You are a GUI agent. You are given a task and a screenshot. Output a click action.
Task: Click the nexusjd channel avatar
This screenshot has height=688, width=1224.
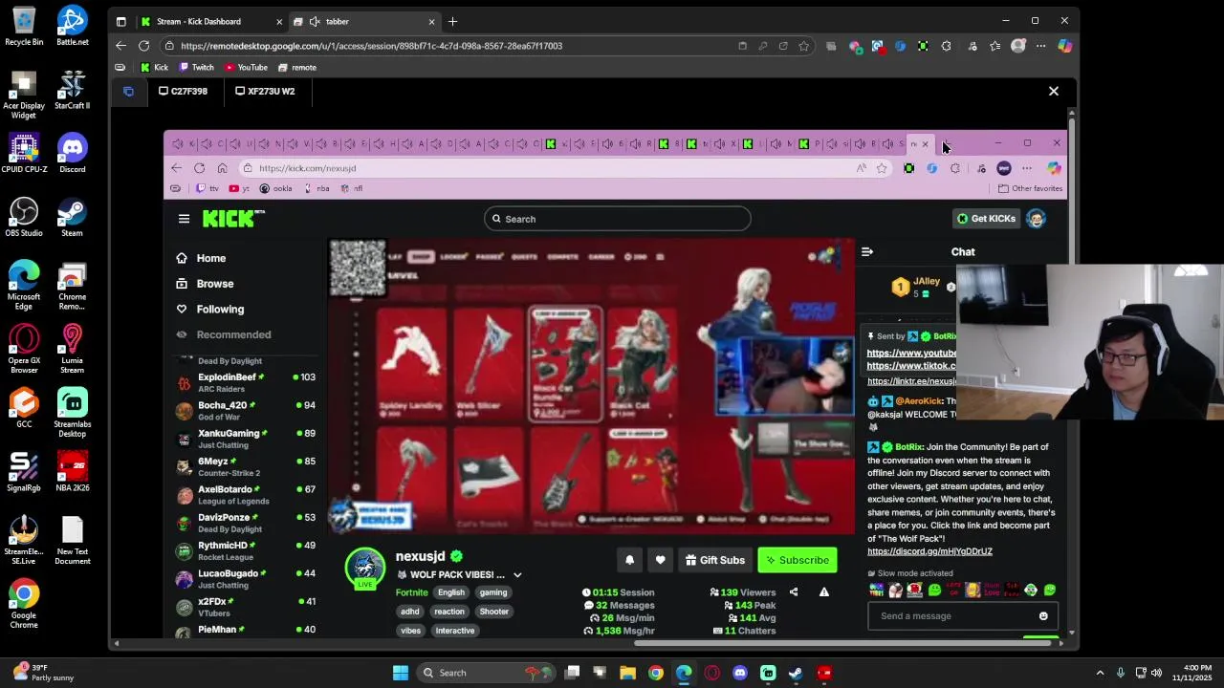(365, 568)
